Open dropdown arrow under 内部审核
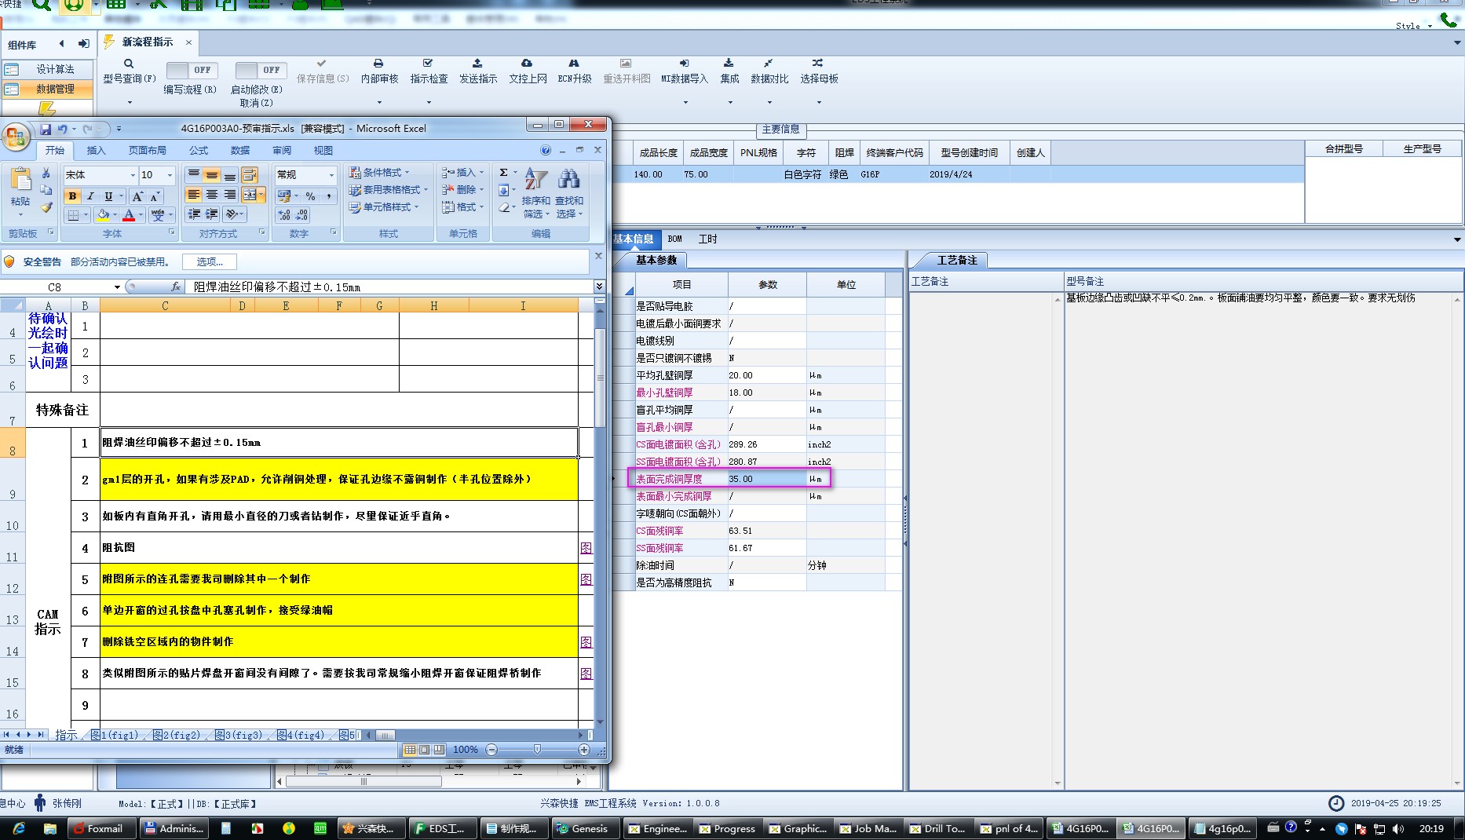This screenshot has width=1465, height=840. [x=379, y=102]
